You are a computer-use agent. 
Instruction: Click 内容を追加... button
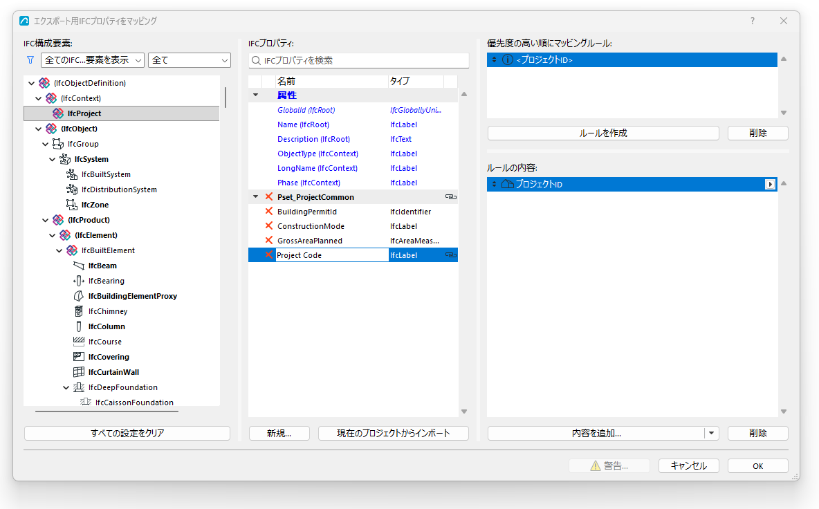596,434
